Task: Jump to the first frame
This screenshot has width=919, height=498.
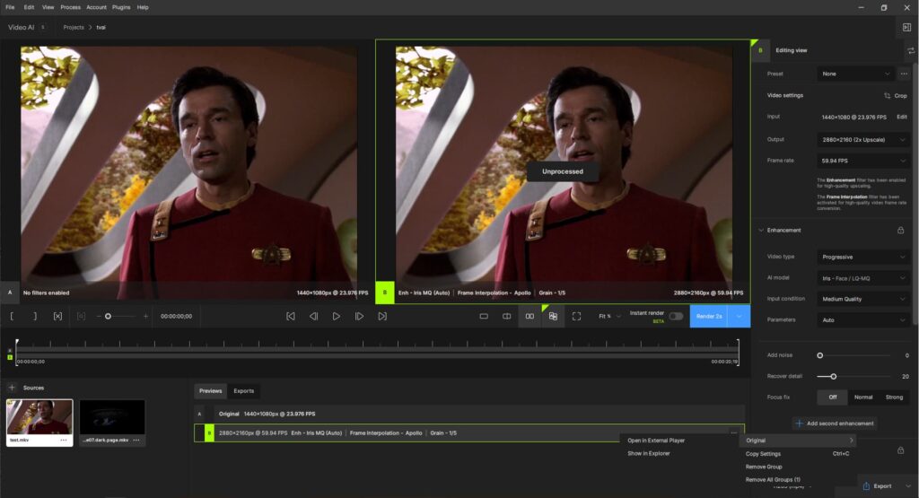Action: [x=291, y=316]
